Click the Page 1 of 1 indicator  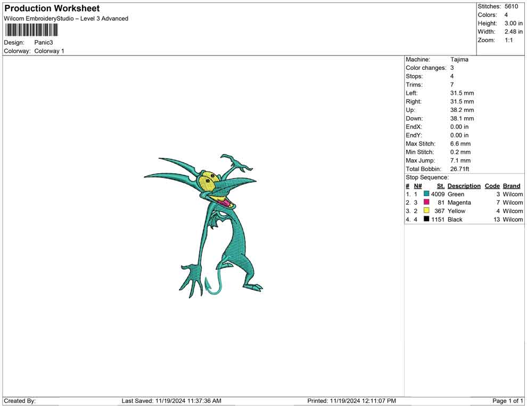508,401
